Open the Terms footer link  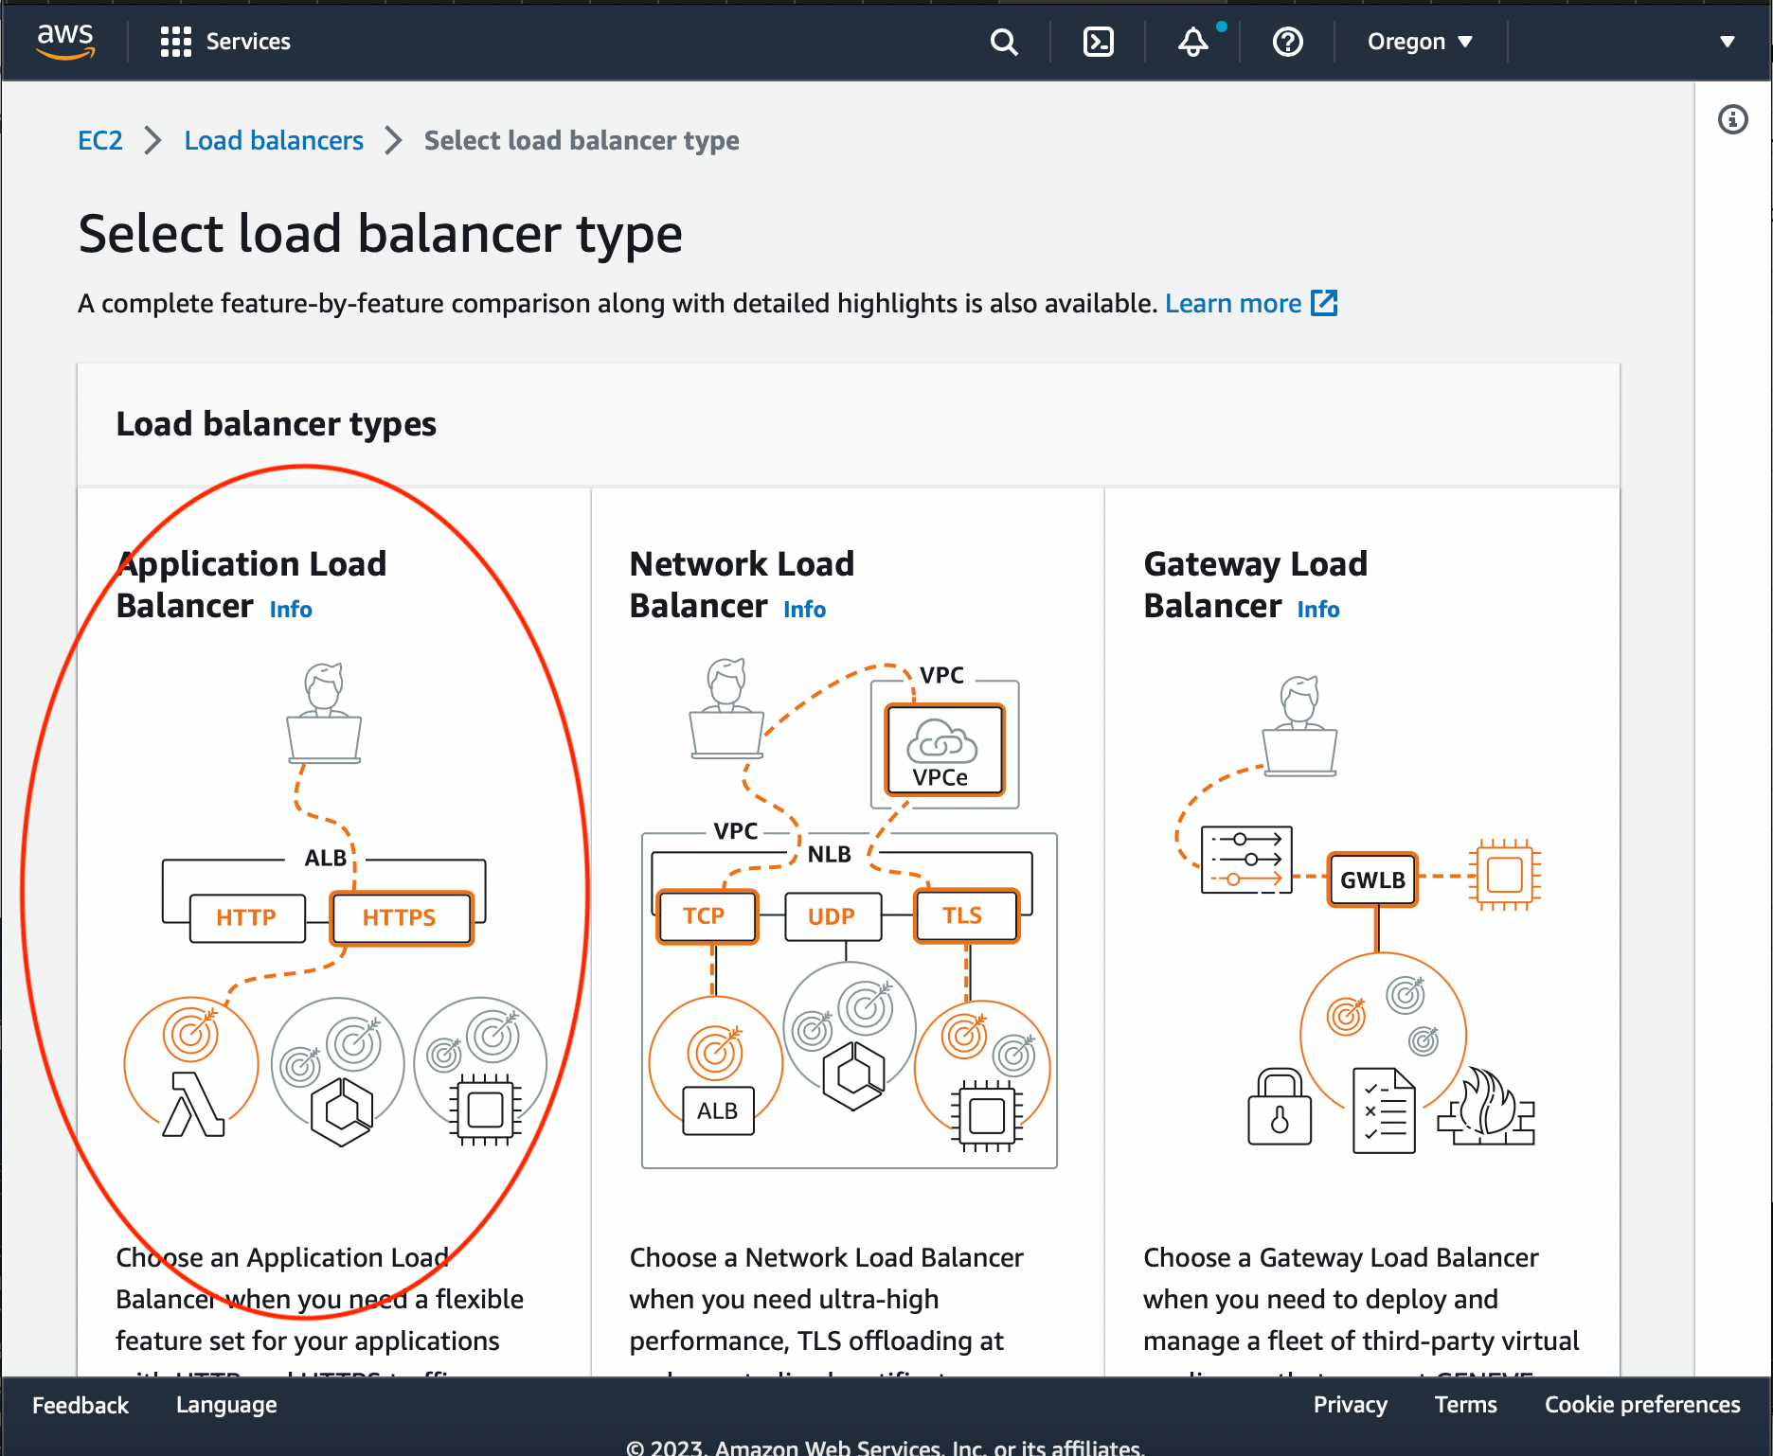click(1465, 1405)
